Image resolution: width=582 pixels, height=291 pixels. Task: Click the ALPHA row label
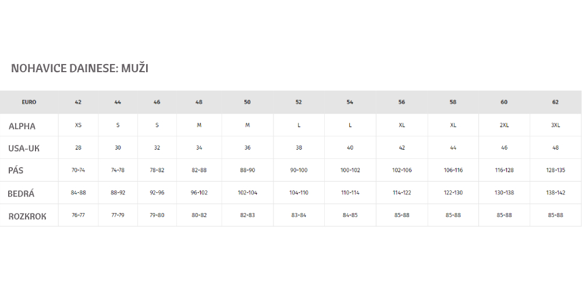(22, 126)
